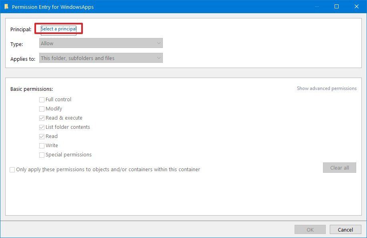The width and height of the screenshot is (367, 238).
Task: Uncheck List folder contents permission
Action: click(42, 127)
